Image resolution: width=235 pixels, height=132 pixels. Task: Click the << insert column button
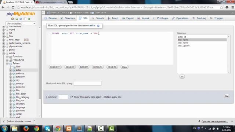click(182, 77)
